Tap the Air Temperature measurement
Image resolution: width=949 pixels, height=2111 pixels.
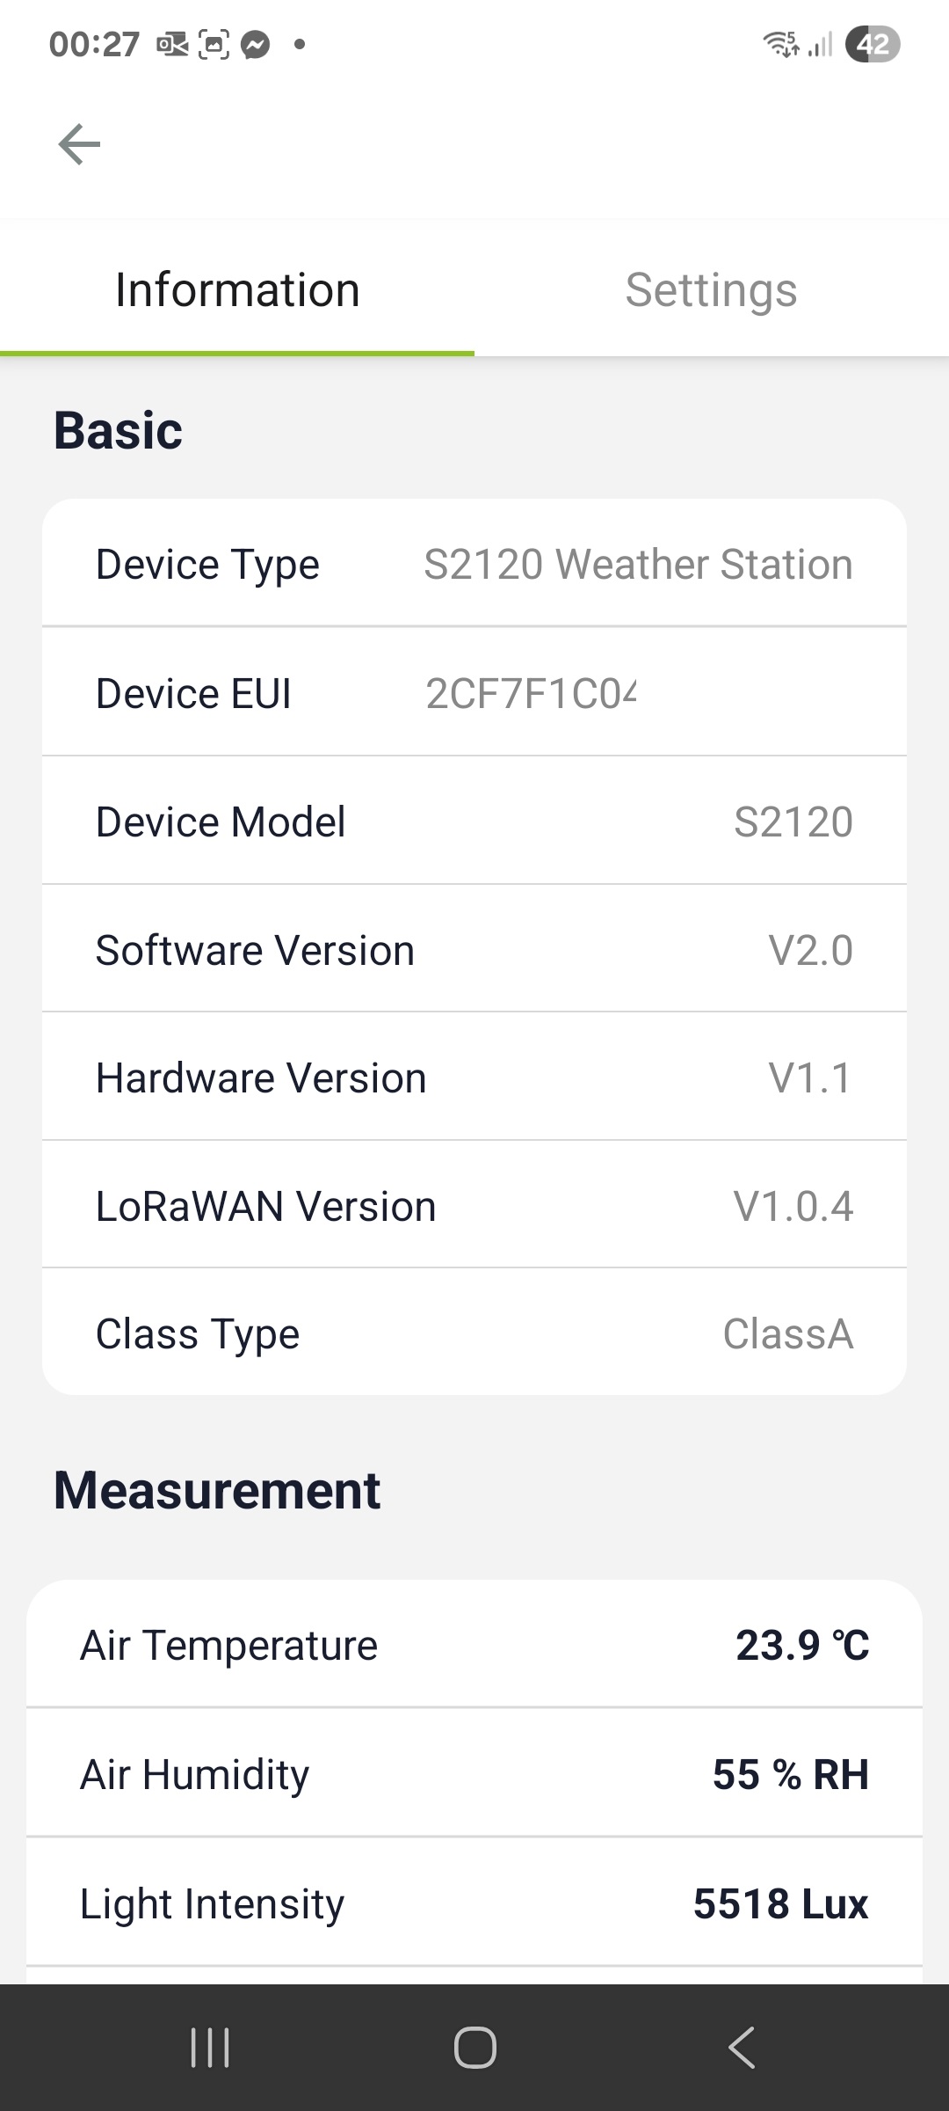[474, 1646]
